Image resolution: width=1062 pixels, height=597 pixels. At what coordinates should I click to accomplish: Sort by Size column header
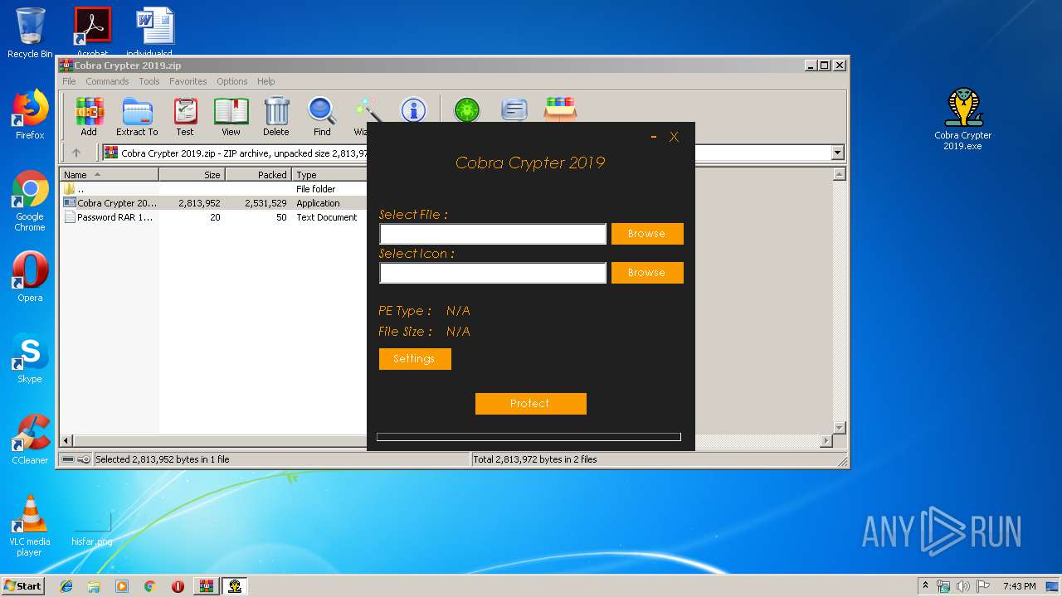click(x=192, y=175)
